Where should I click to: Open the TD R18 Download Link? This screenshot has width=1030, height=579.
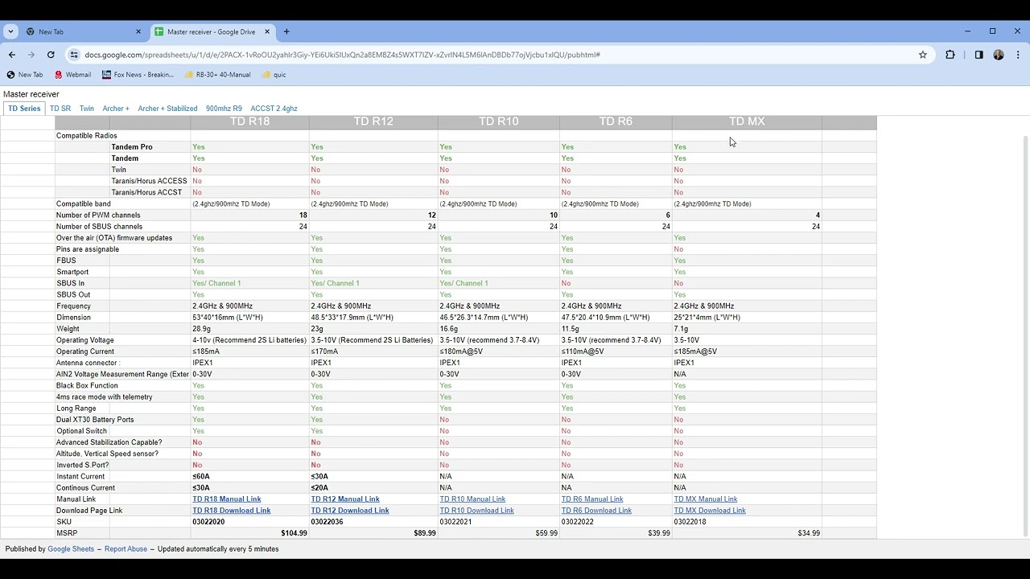pyautogui.click(x=232, y=511)
